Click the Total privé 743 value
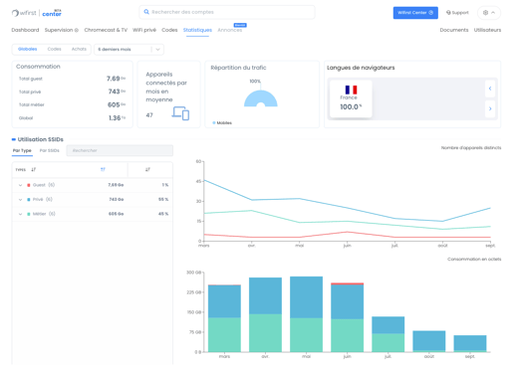 [x=117, y=92]
